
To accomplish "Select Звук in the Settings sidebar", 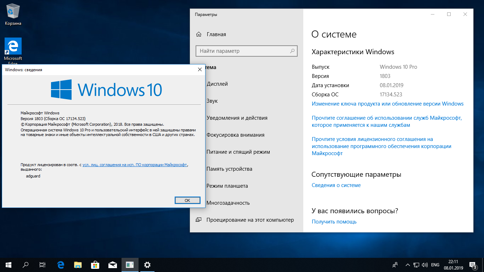I will pyautogui.click(x=212, y=101).
